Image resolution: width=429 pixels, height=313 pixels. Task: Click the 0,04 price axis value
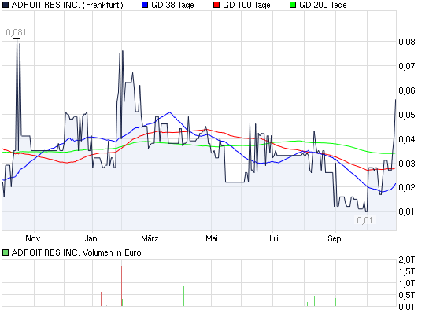click(x=407, y=139)
